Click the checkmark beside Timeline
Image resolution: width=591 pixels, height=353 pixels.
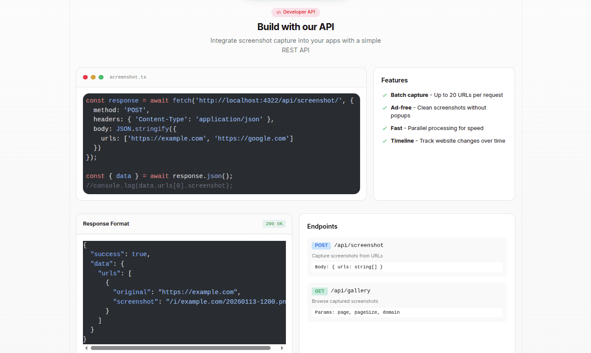coord(385,141)
